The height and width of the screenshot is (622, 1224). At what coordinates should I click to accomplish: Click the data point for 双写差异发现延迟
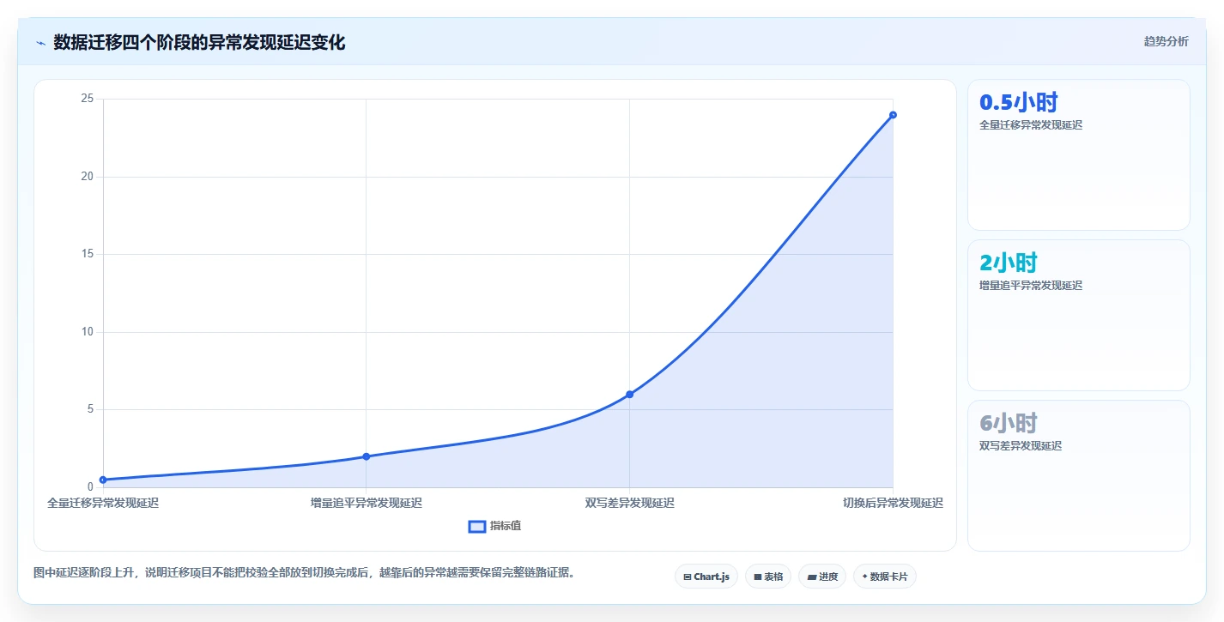[x=629, y=394]
